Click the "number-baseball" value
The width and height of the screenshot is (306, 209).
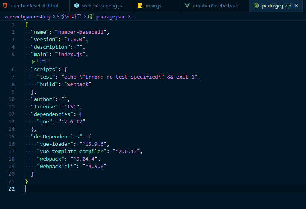(81, 32)
